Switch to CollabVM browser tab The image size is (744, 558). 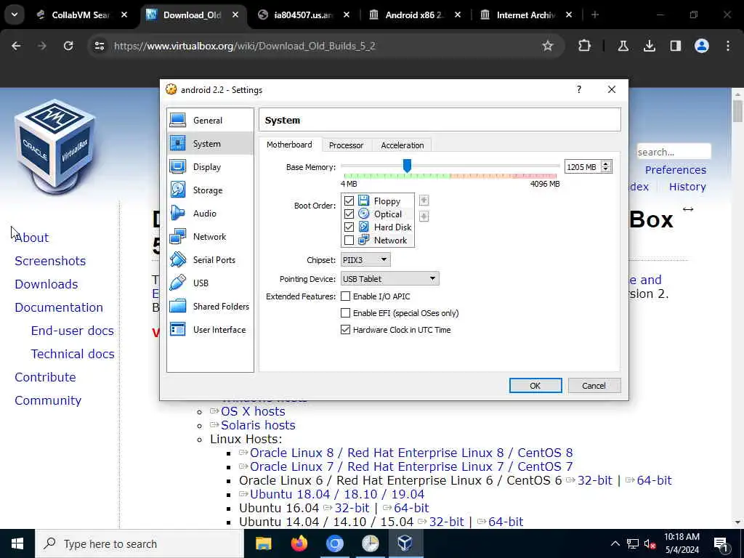pyautogui.click(x=81, y=15)
